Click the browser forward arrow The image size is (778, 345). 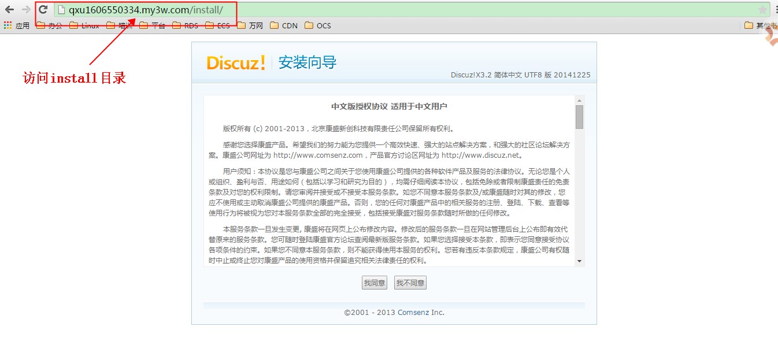click(25, 10)
